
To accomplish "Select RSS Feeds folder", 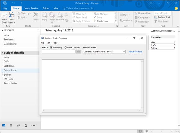I will pos(8,79).
